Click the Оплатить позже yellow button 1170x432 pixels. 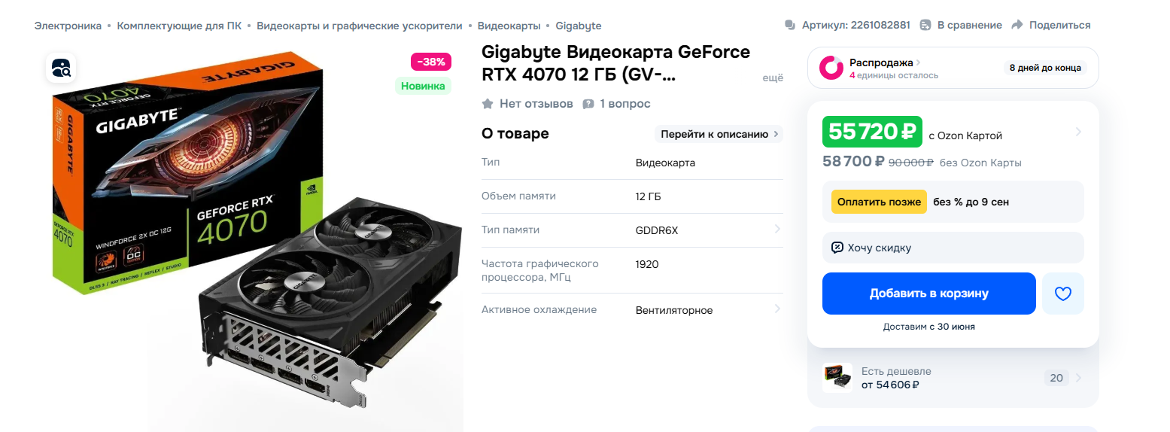pyautogui.click(x=879, y=202)
